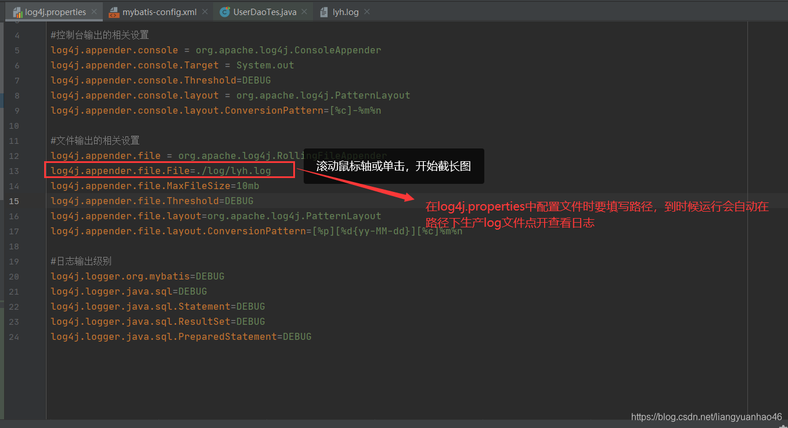Open the mybatis-config.xml tab
The image size is (788, 428).
point(159,12)
